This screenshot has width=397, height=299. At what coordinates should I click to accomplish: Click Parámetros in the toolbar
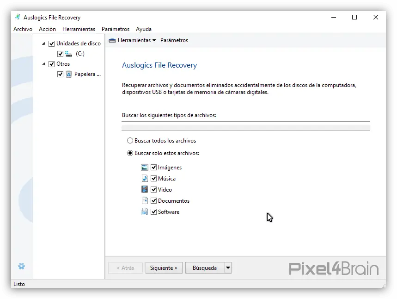[174, 40]
